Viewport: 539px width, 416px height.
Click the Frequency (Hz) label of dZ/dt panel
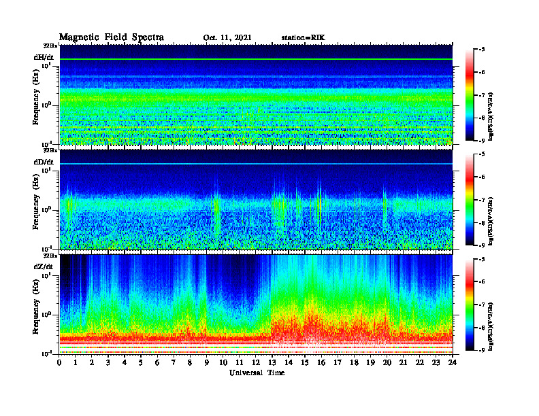click(x=36, y=307)
